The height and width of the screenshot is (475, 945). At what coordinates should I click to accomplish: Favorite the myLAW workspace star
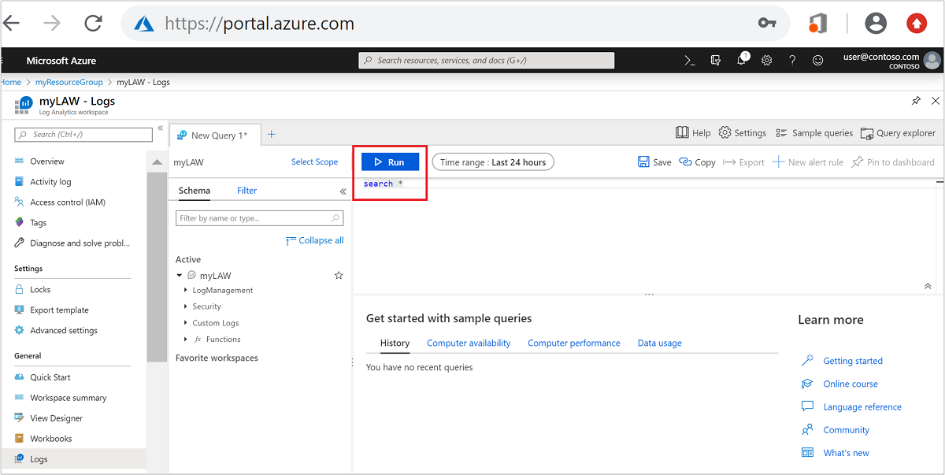339,276
